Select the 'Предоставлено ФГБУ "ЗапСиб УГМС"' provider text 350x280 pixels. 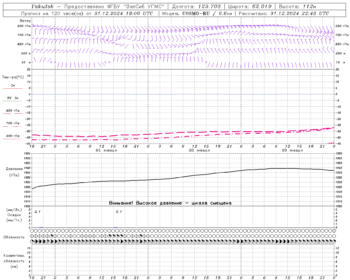(x=114, y=7)
